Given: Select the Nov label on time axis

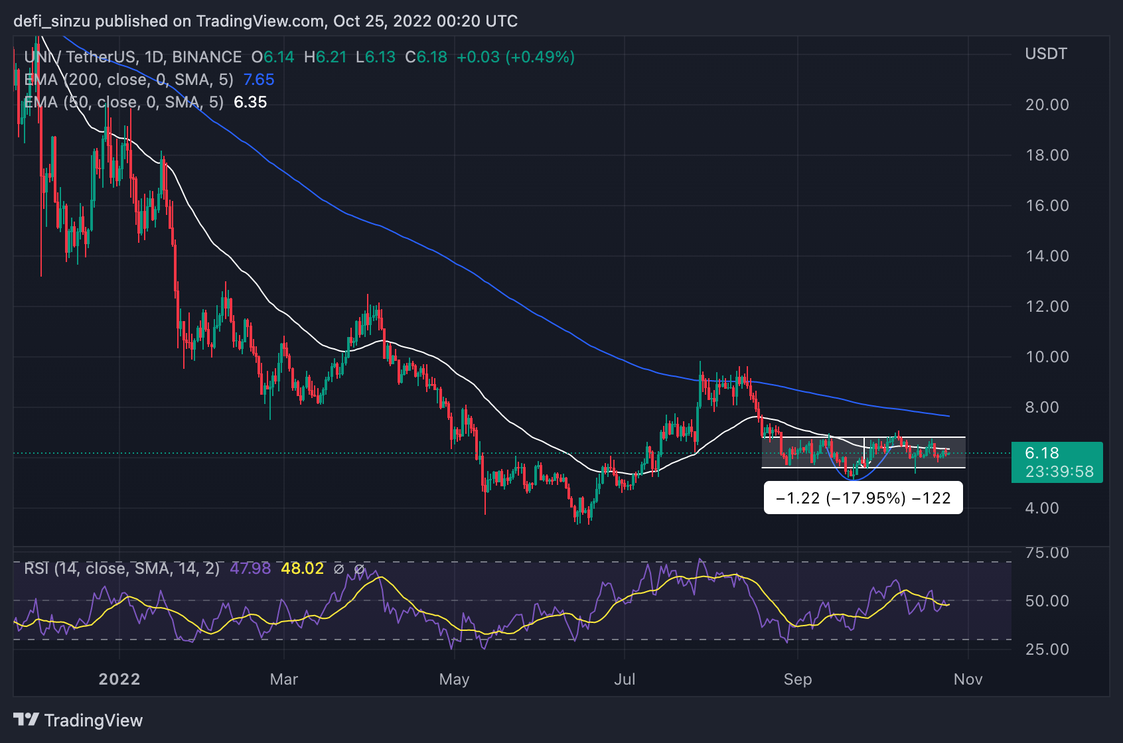Looking at the screenshot, I should pos(968,679).
